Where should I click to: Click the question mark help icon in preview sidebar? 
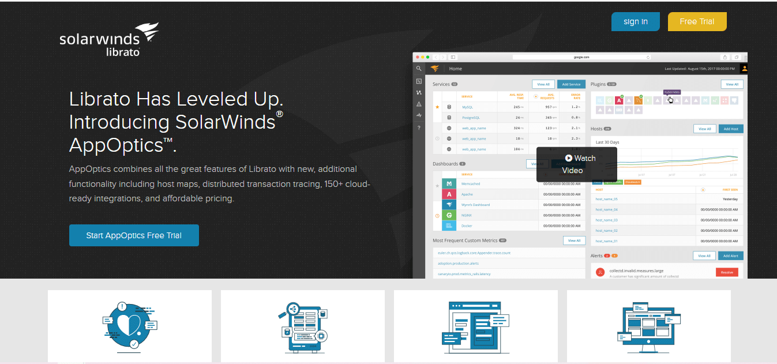(x=419, y=127)
